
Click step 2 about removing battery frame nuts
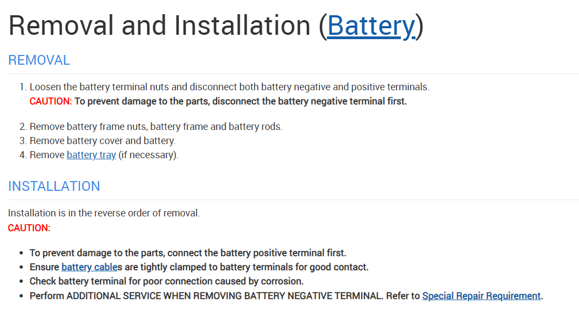pyautogui.click(x=156, y=127)
